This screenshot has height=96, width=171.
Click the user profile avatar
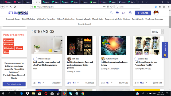point(156,13)
